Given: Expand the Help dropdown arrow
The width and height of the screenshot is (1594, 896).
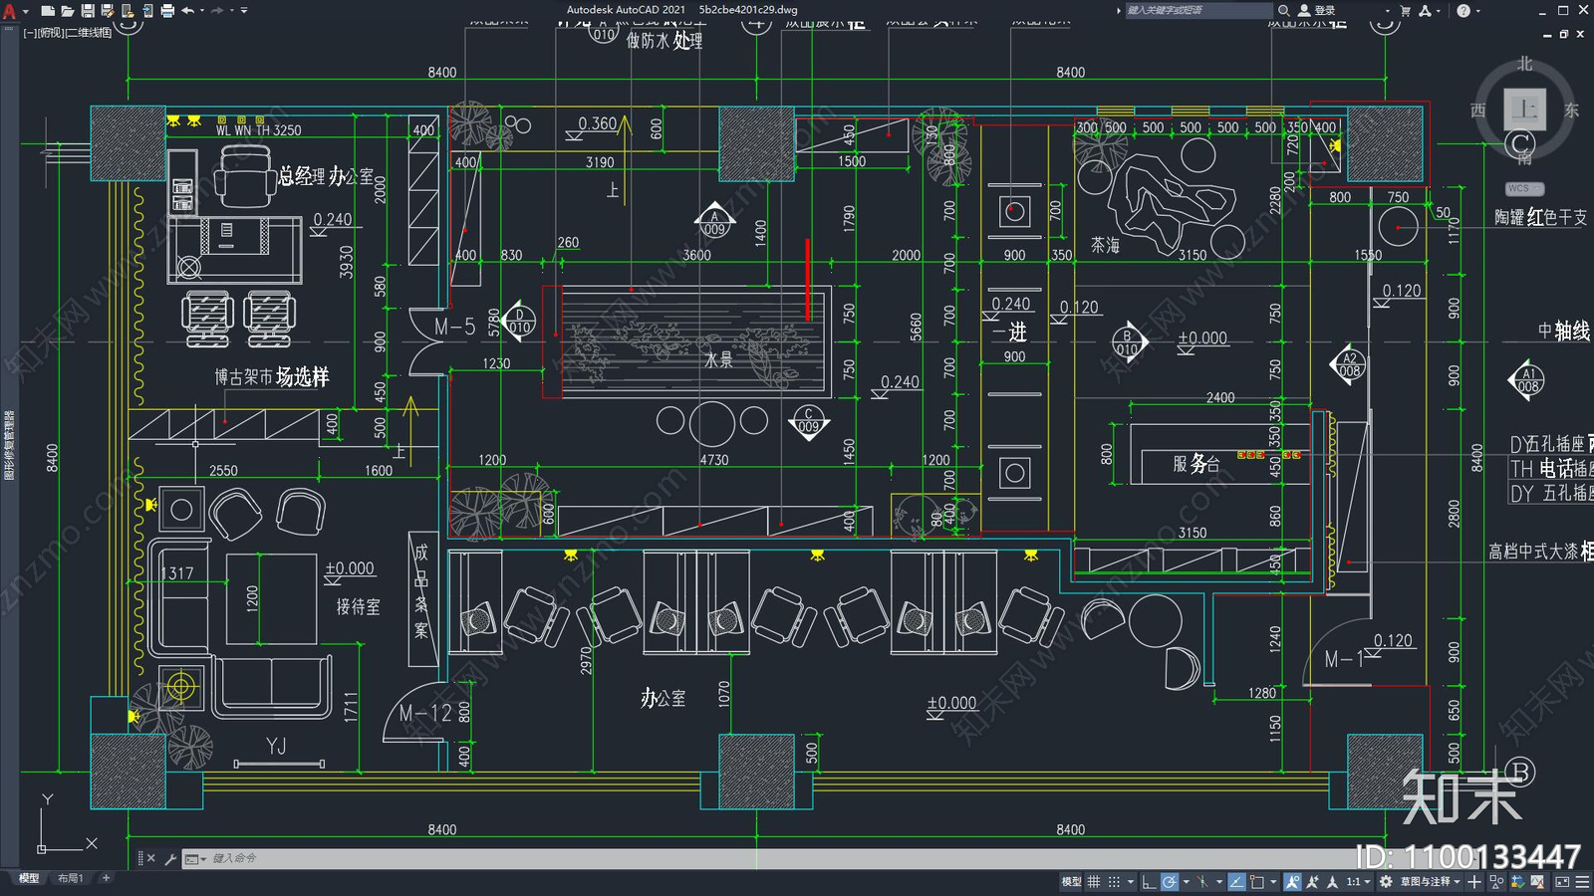Looking at the screenshot, I should [1477, 11].
